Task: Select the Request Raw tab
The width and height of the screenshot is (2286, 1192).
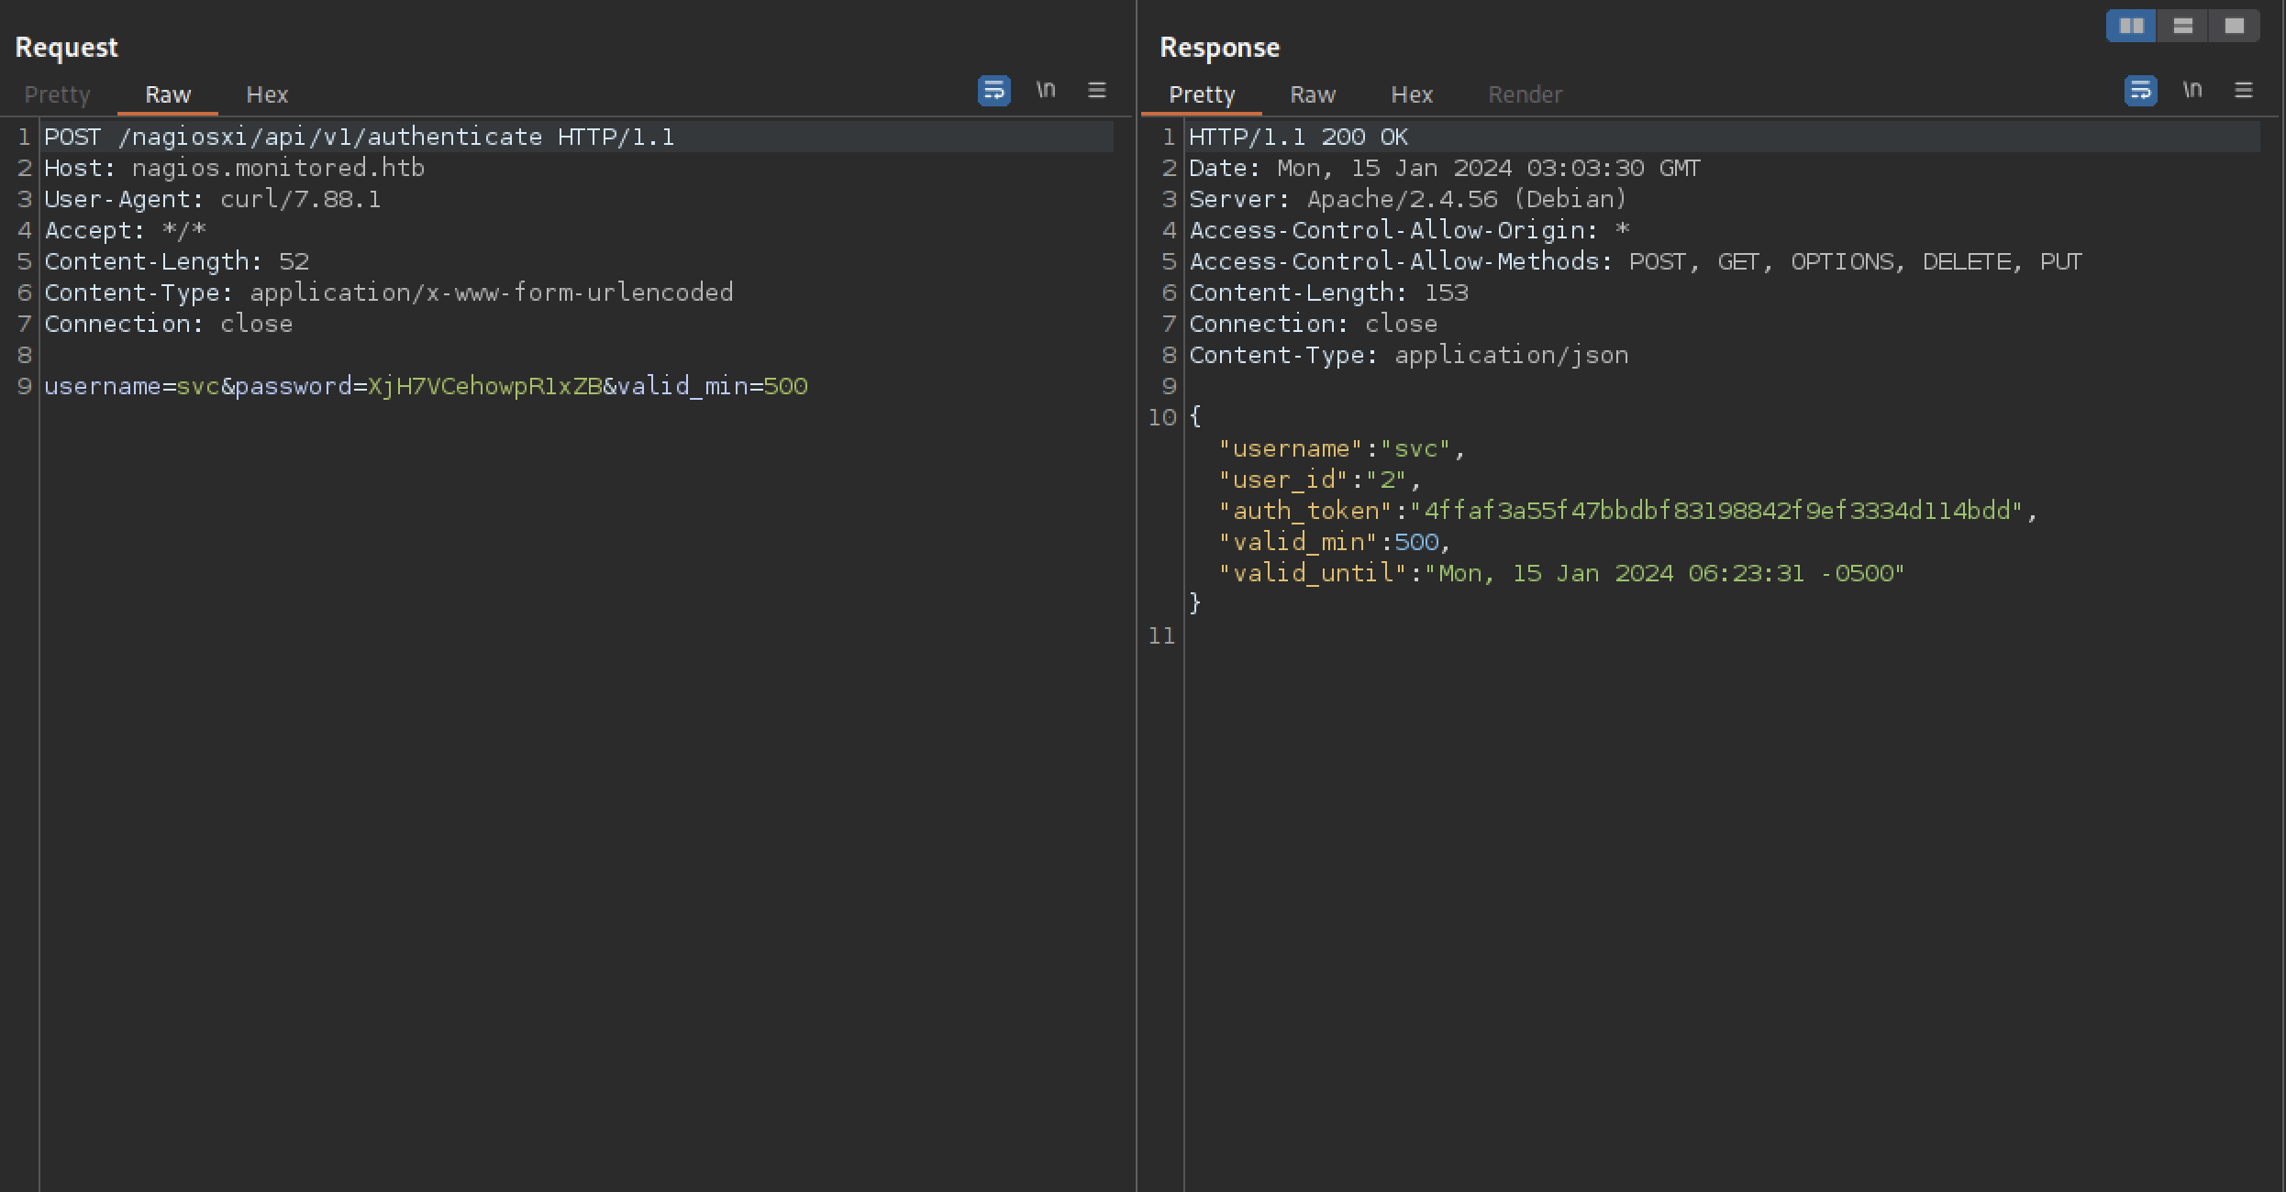Action: click(168, 94)
